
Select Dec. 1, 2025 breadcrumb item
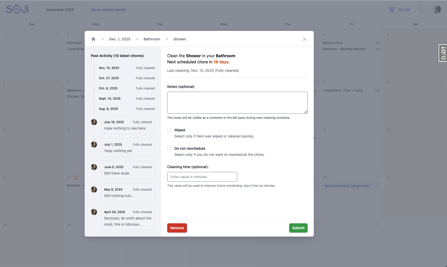[120, 39]
